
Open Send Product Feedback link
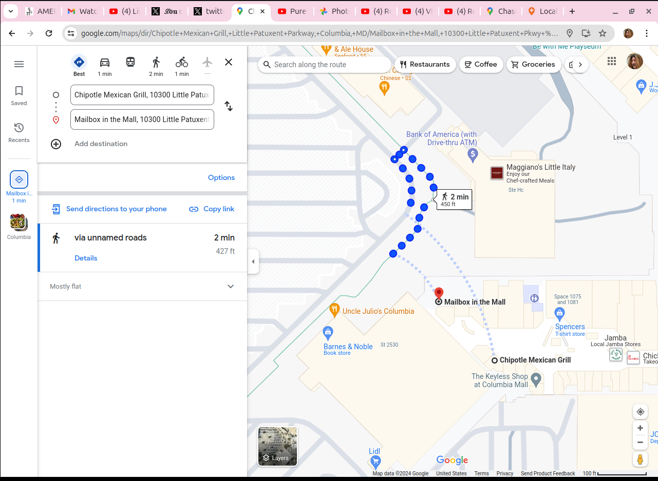point(548,473)
